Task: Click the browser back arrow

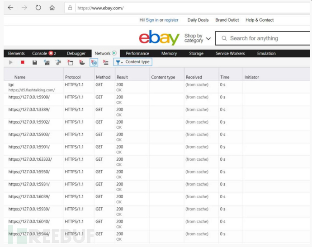Action: (10, 8)
